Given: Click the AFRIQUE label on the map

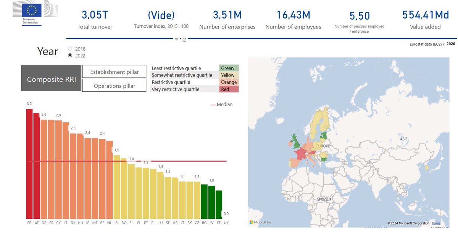Looking at the screenshot, I should [324, 199].
